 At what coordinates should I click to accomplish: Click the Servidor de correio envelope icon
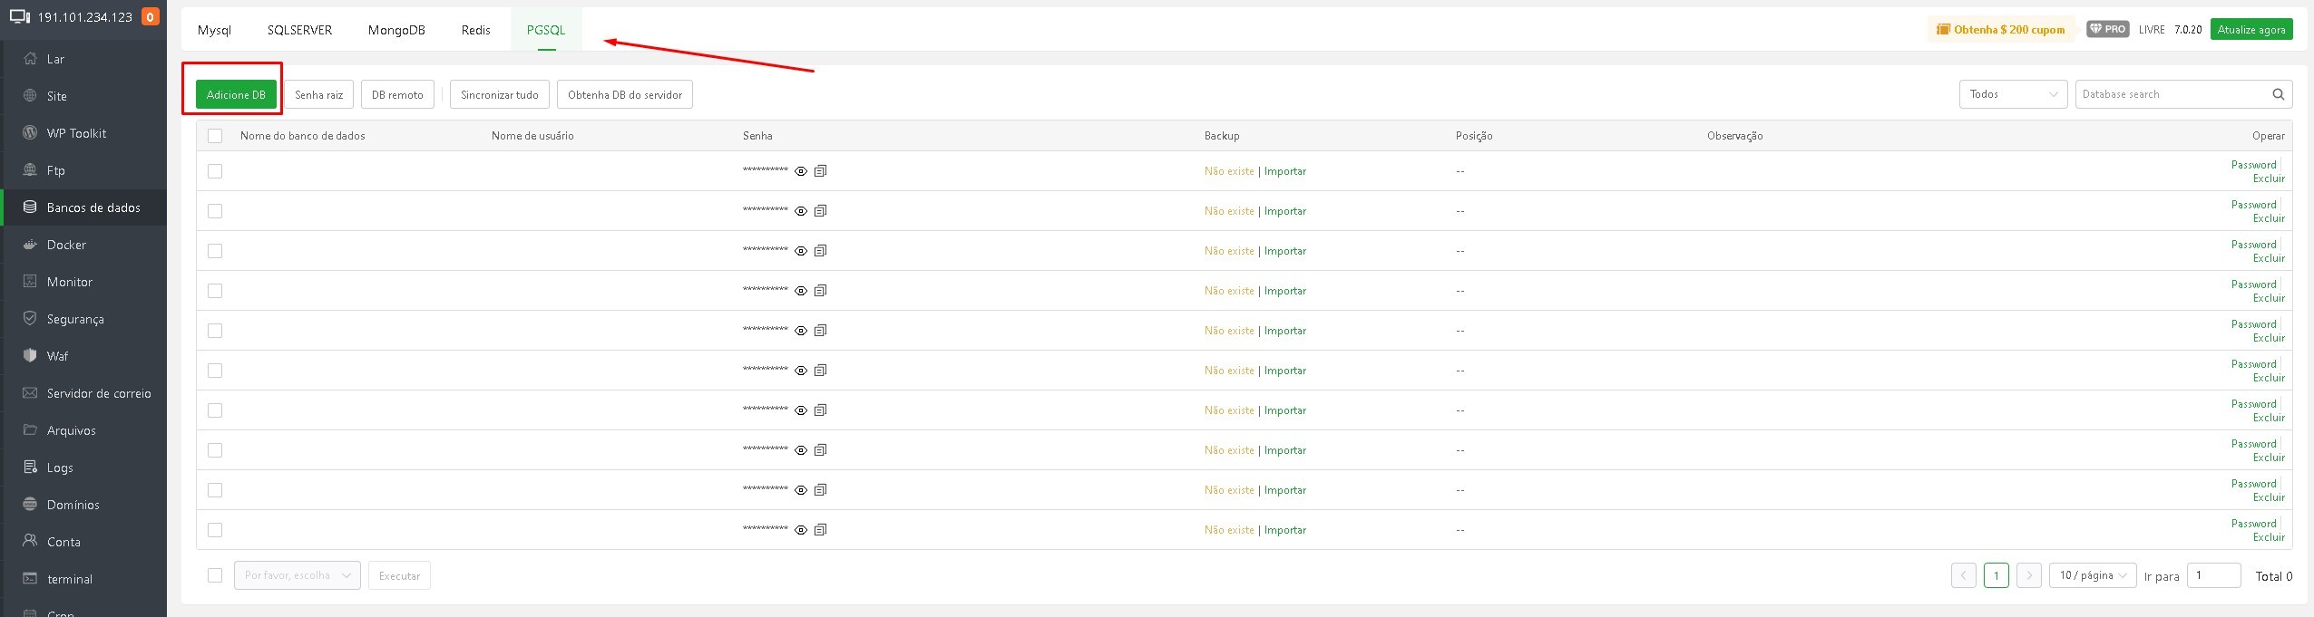point(30,393)
